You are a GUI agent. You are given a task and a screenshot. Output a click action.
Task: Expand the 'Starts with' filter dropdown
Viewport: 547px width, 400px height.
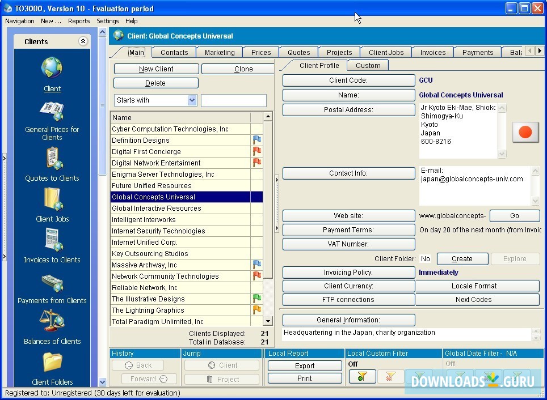192,100
